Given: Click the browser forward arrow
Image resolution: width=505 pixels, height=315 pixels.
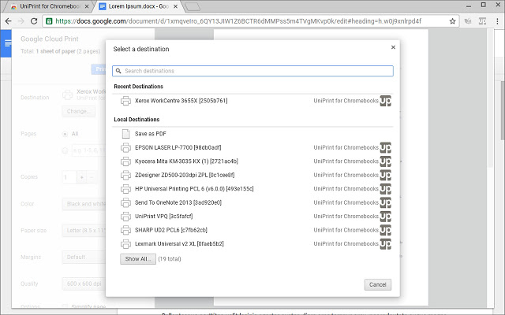Looking at the screenshot, I should [x=21, y=21].
